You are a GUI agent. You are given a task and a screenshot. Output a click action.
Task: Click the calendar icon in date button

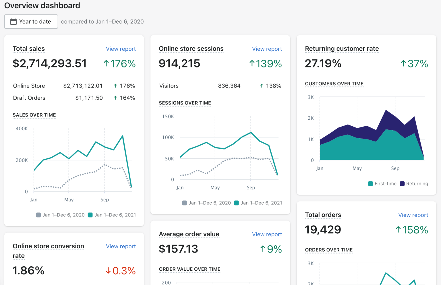(13, 22)
